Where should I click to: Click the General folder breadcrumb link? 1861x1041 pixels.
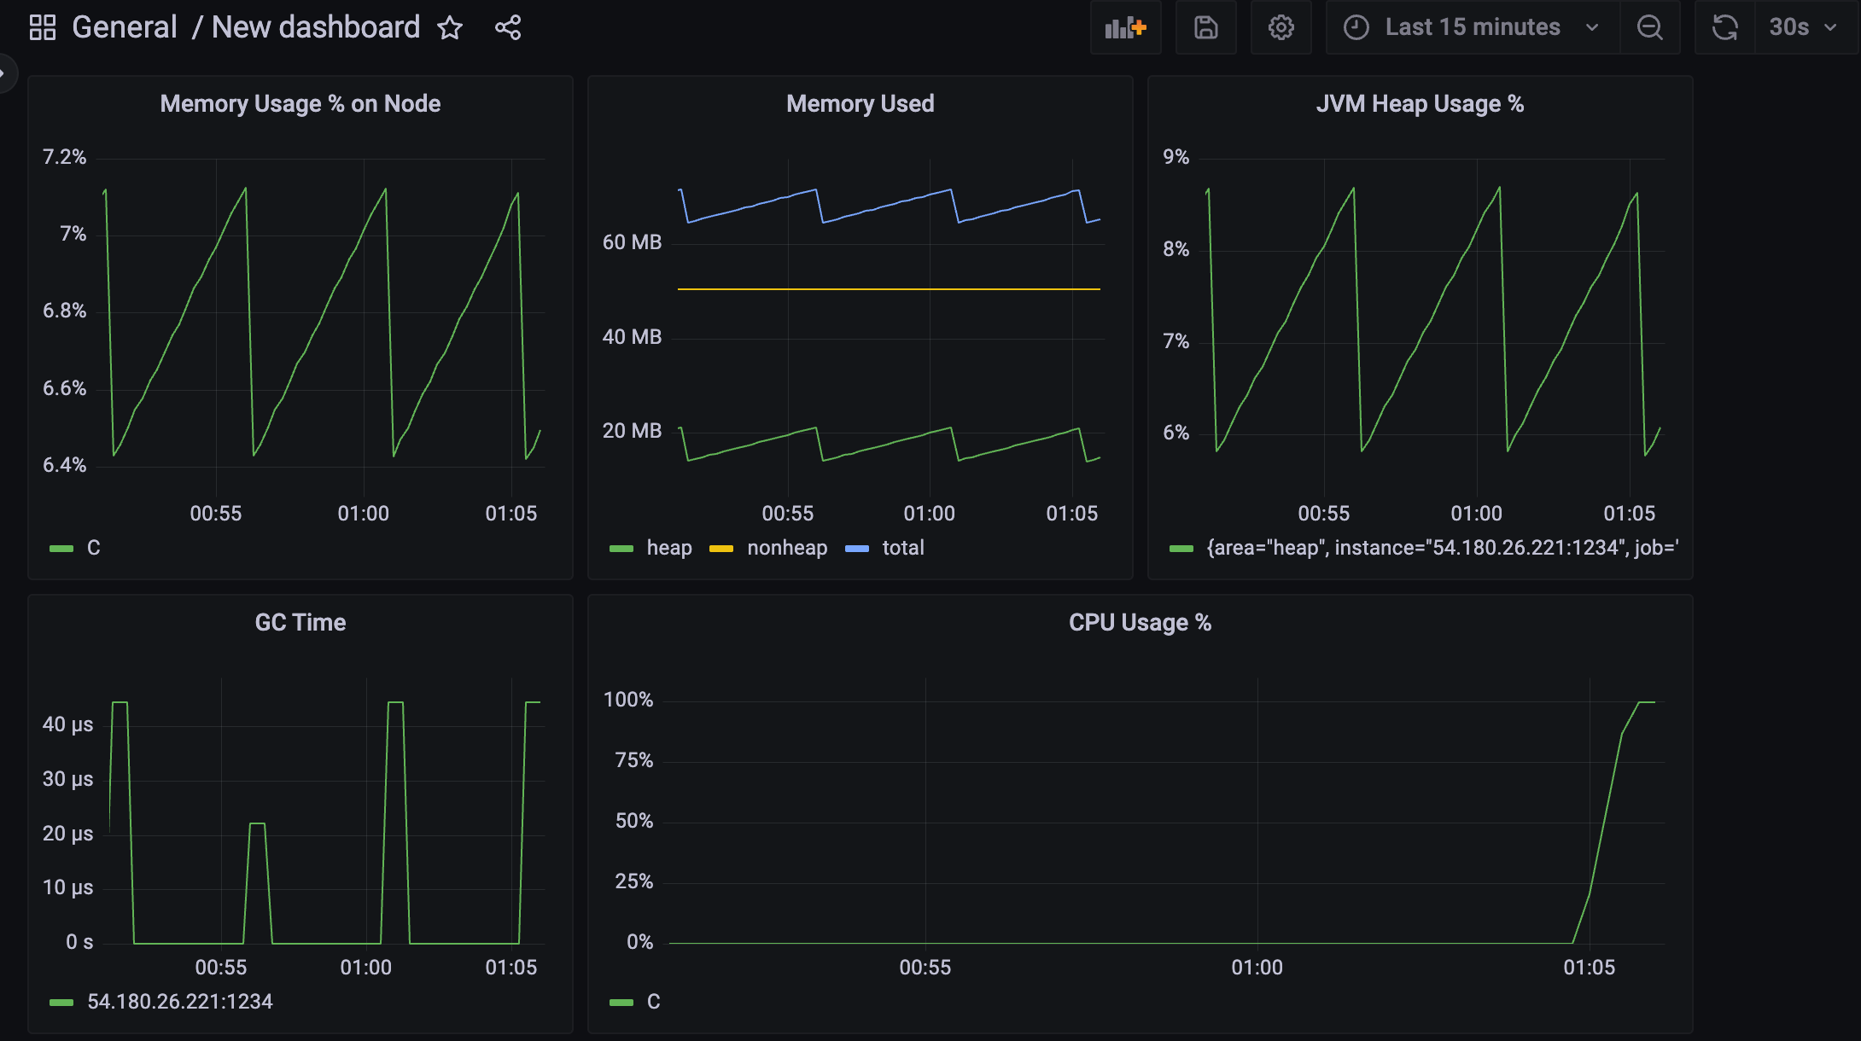125,28
